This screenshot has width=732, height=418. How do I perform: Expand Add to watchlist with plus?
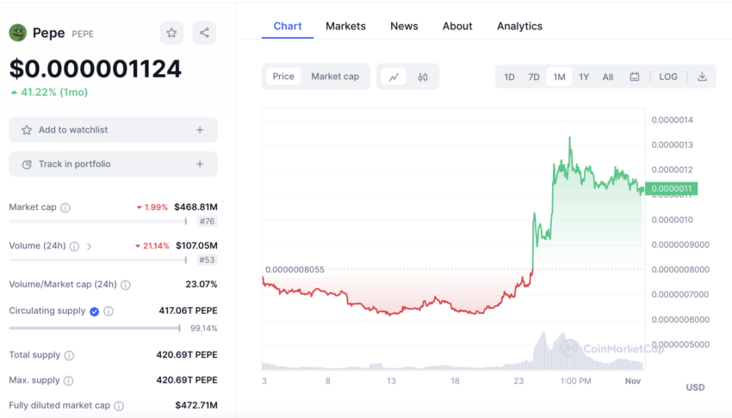pos(200,130)
